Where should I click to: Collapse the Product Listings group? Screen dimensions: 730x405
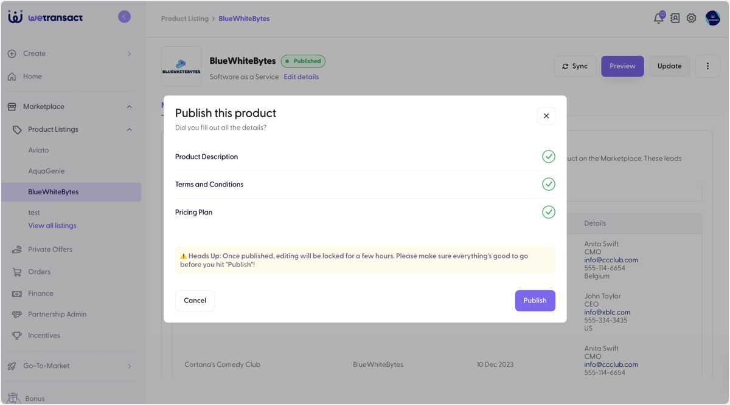pyautogui.click(x=129, y=129)
